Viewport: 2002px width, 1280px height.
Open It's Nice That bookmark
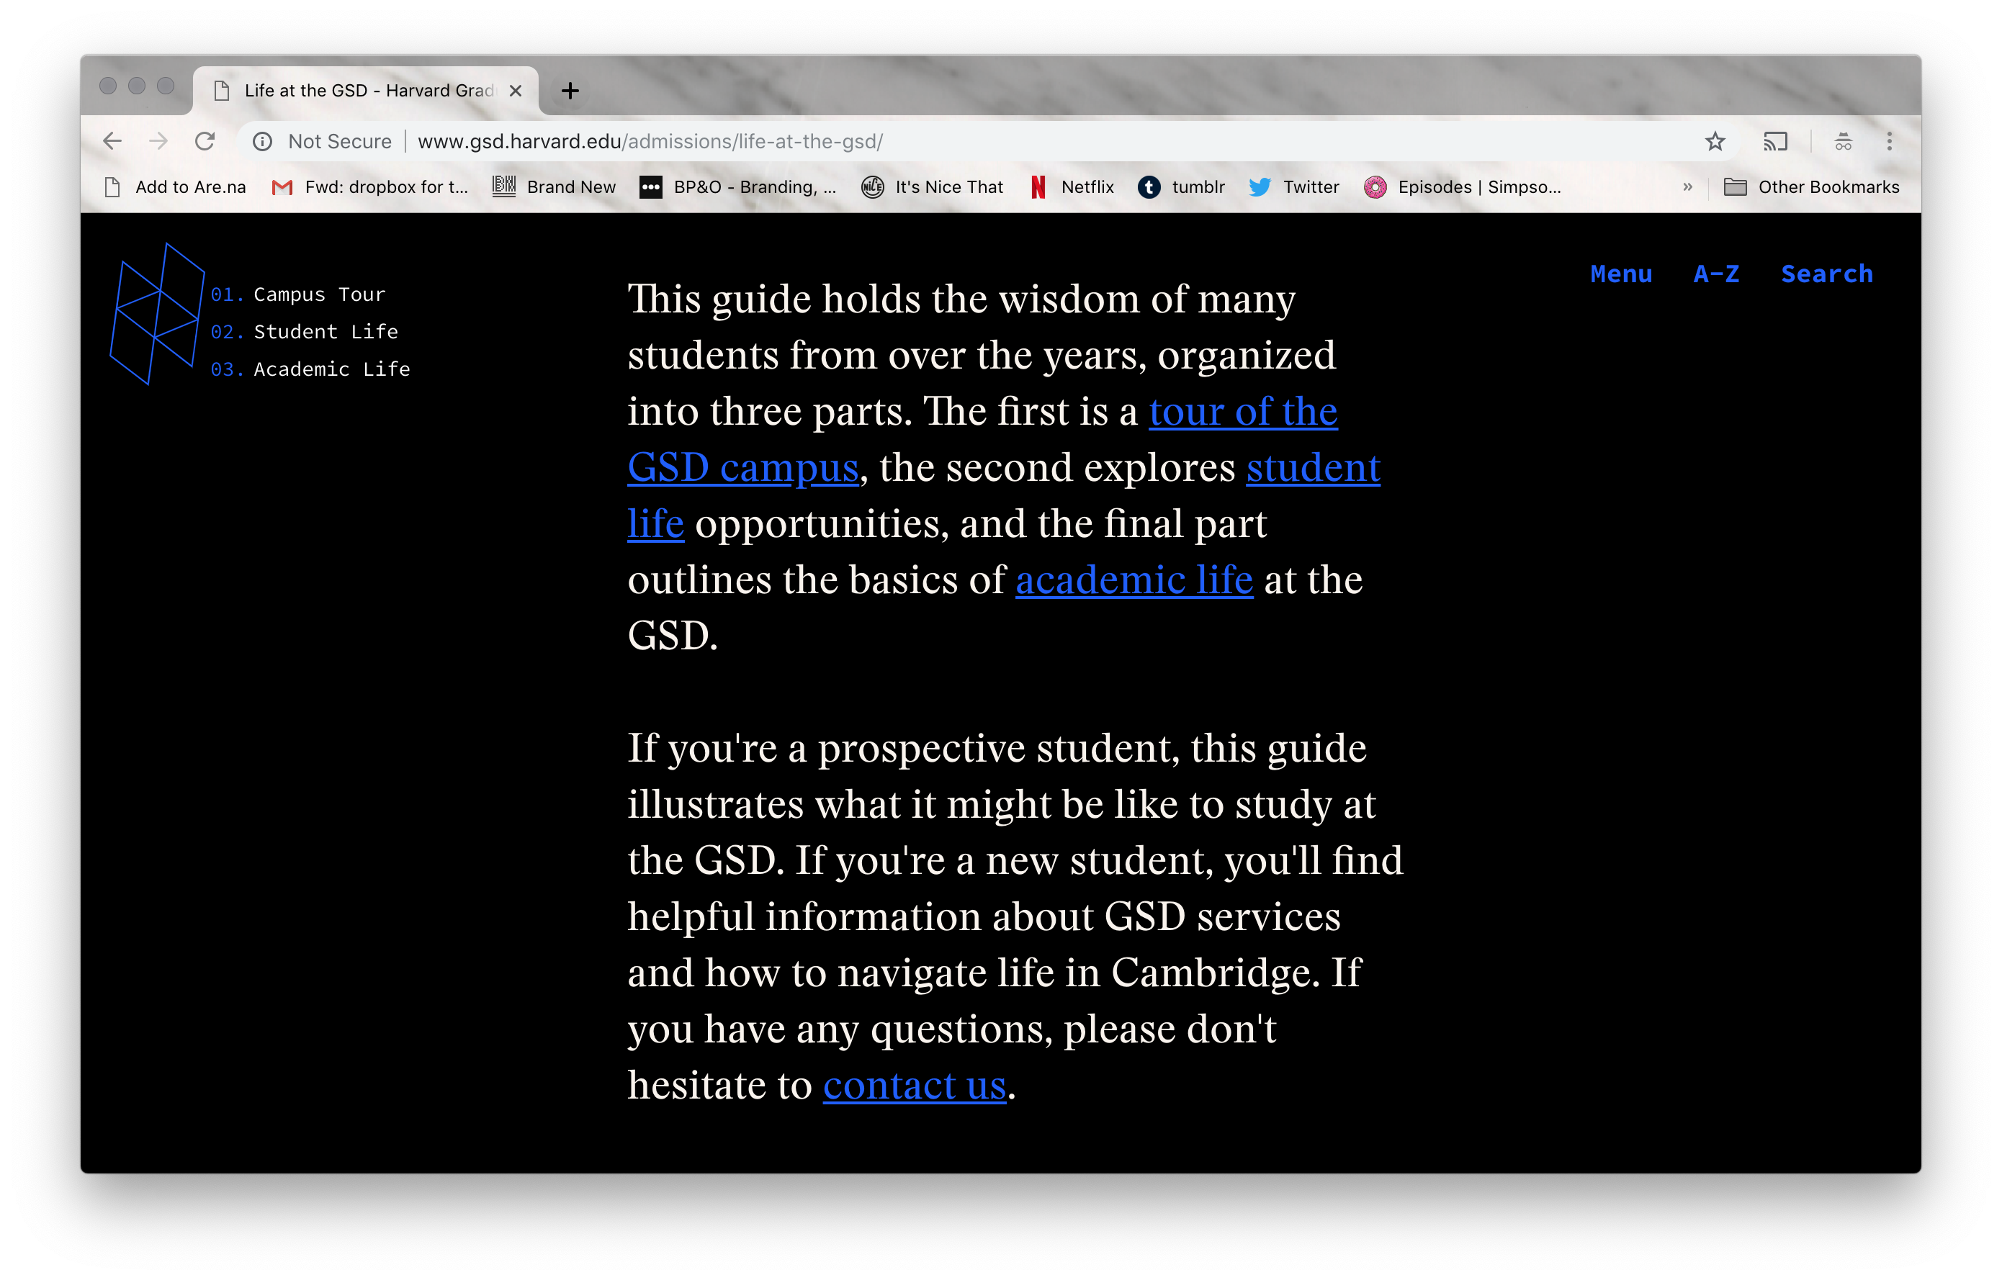coord(932,187)
